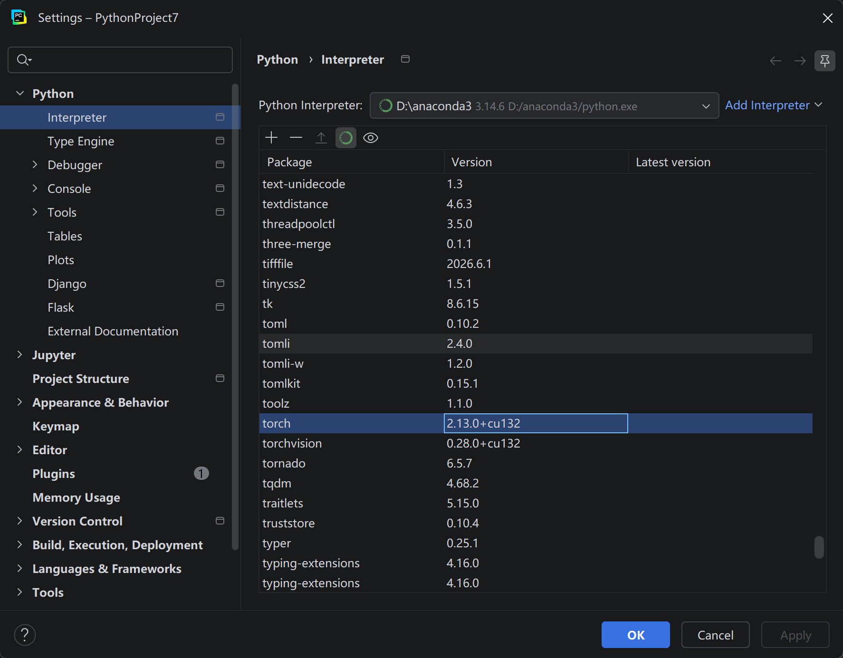This screenshot has height=658, width=843.
Task: Click the forward navigation arrow
Action: tap(800, 60)
